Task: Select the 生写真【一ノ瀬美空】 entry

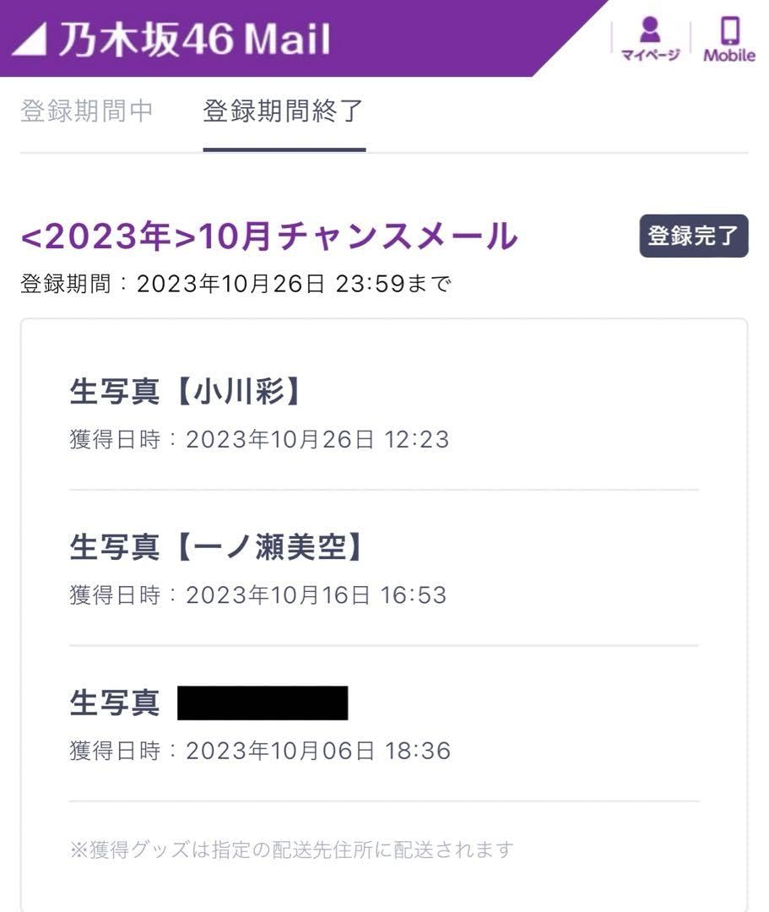Action: click(x=219, y=547)
